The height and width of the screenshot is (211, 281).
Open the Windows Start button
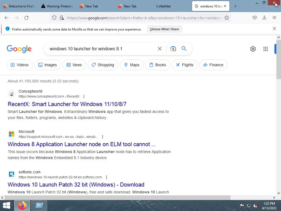click(7, 206)
